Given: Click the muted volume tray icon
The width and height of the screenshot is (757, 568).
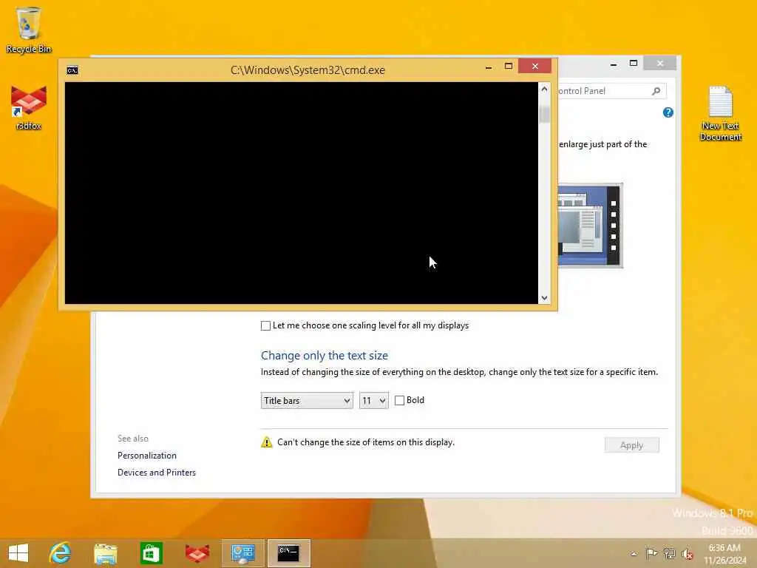Looking at the screenshot, I should (688, 554).
